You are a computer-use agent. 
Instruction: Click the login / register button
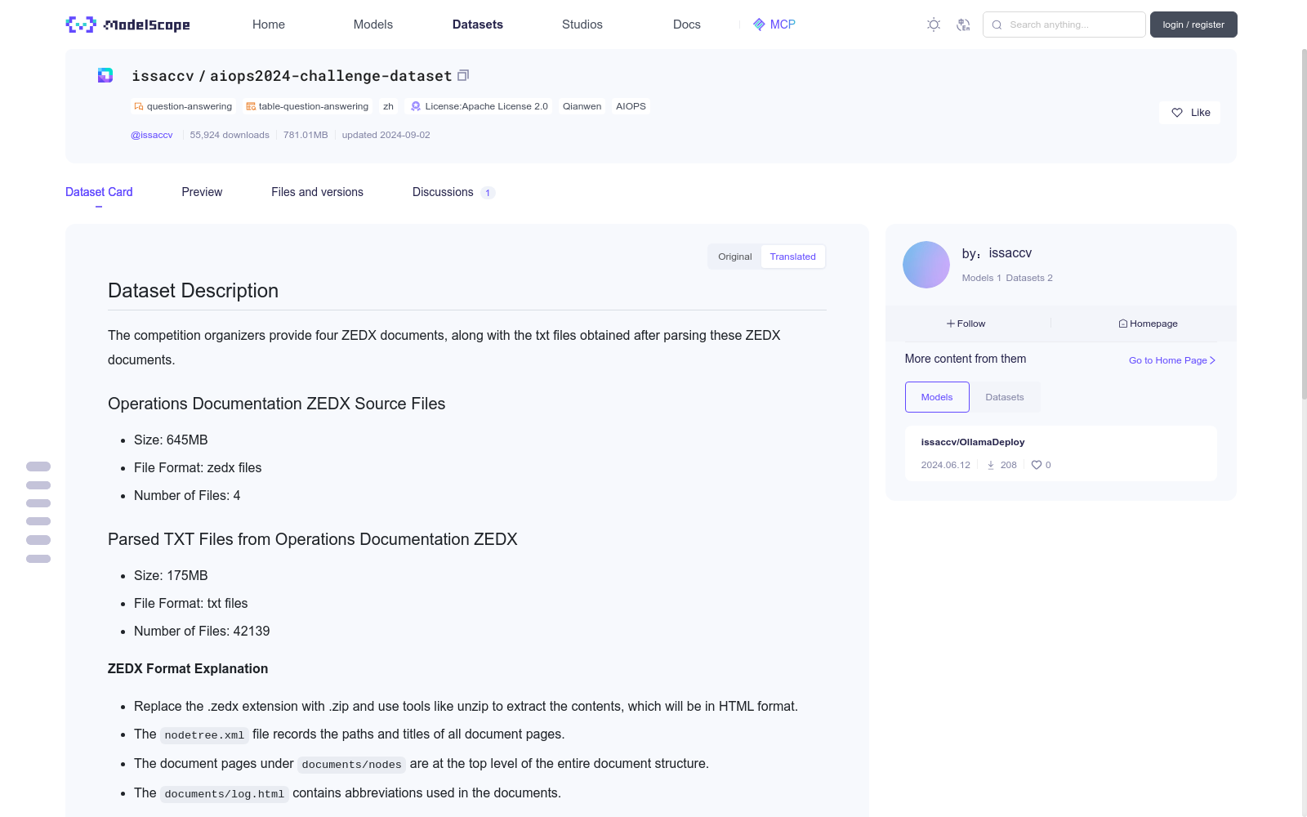point(1193,25)
